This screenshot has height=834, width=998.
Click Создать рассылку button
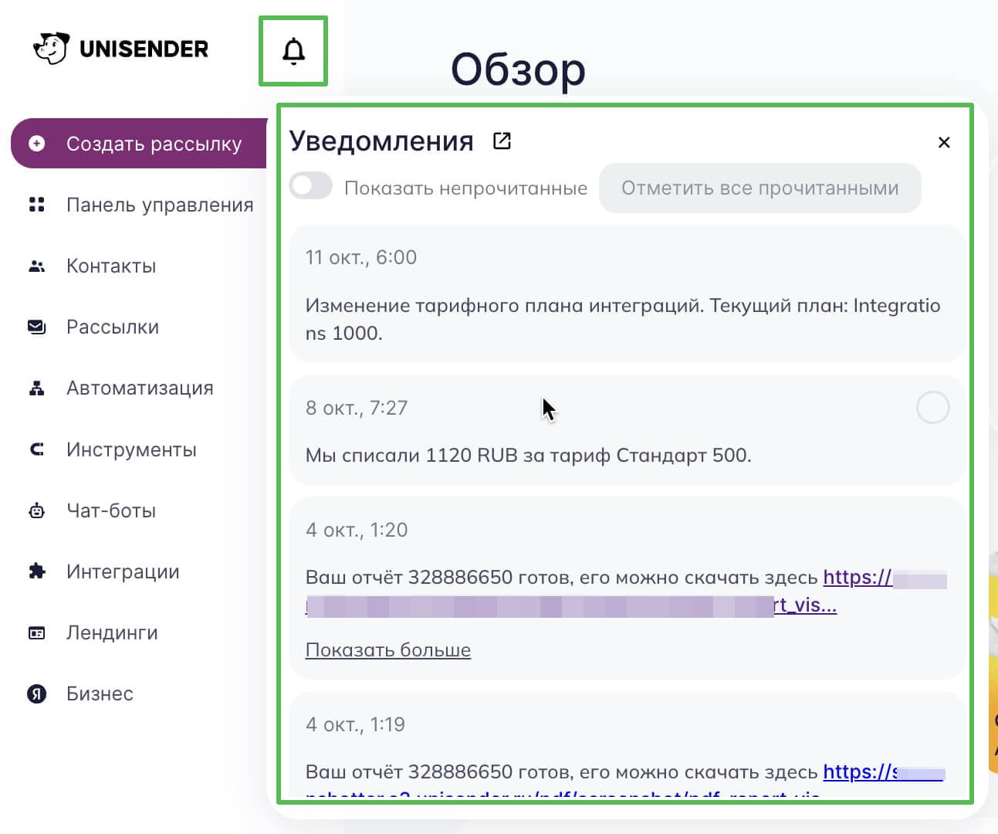140,144
